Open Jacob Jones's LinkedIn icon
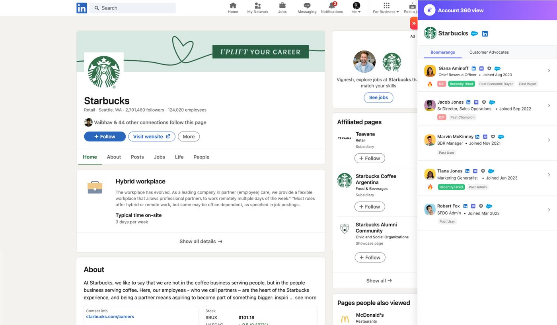The image size is (557, 325). 468,103
